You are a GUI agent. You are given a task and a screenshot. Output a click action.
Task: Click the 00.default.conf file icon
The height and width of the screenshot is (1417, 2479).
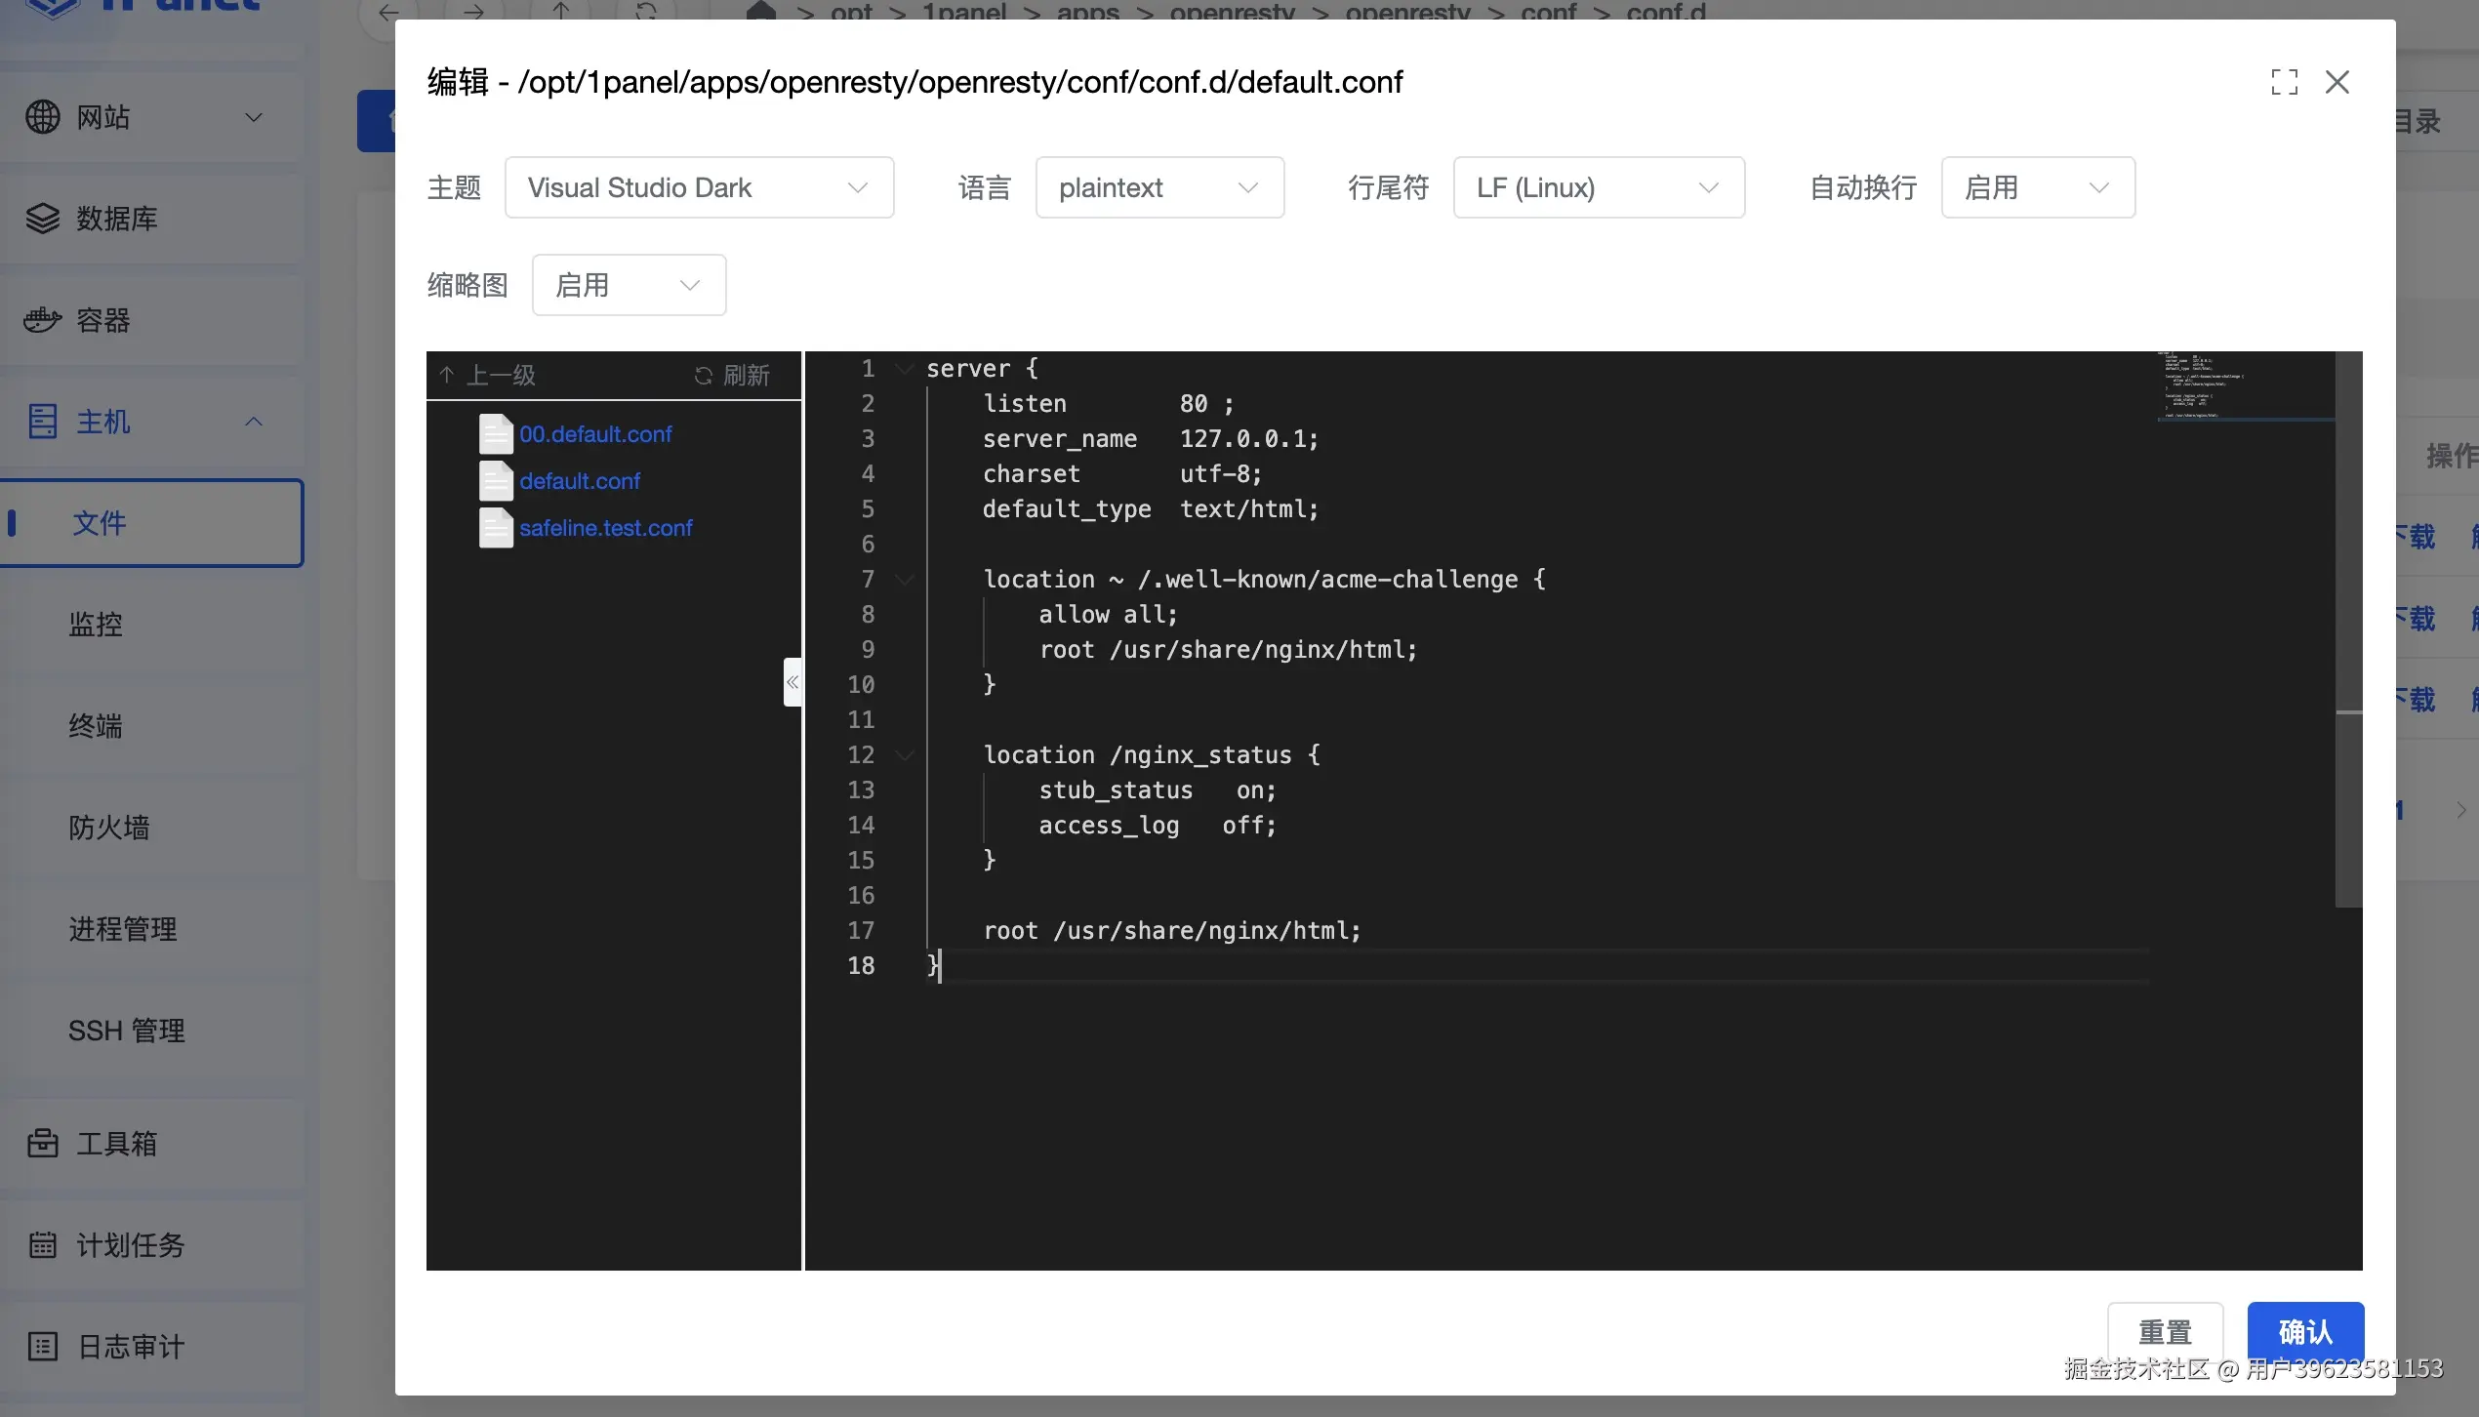tap(496, 434)
